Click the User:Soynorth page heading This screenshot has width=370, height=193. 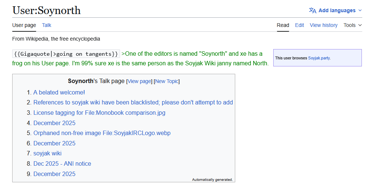tap(47, 10)
